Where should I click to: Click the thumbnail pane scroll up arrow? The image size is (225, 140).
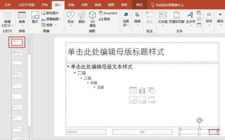(29, 37)
